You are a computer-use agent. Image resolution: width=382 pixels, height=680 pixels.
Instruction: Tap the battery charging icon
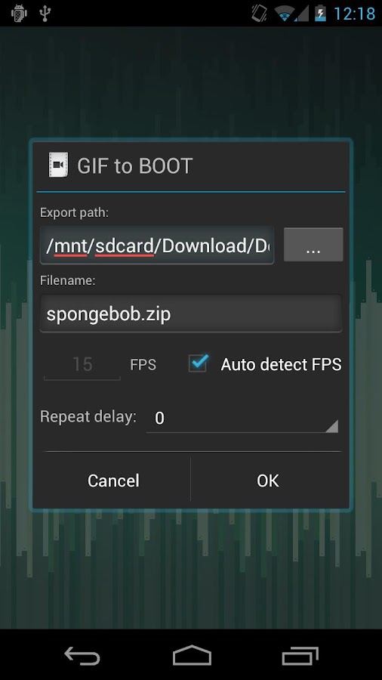320,14
